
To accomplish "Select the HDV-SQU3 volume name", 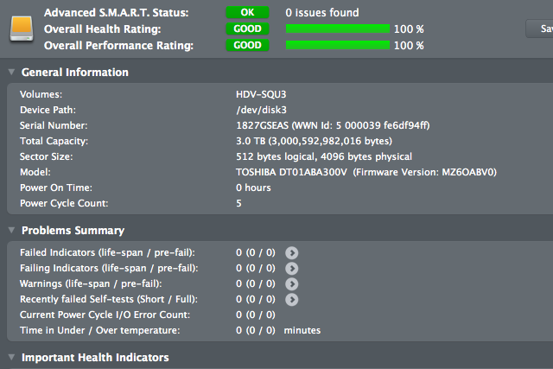I will pos(261,94).
